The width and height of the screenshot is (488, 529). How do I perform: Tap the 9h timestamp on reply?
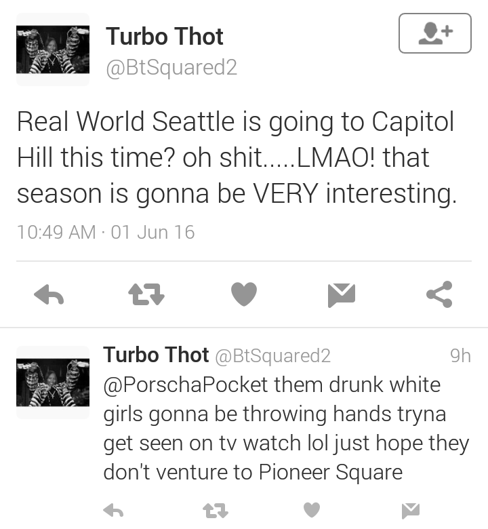click(x=460, y=355)
